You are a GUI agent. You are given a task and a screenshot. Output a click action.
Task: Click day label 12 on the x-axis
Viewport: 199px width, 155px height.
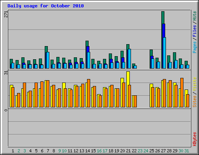(x=76, y=151)
